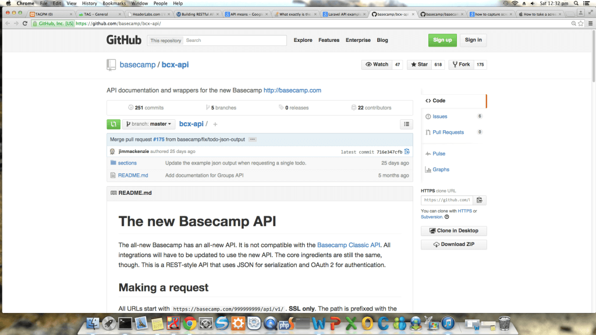Star the bcx-api repository
Screen dimensions: 596x335
[x=419, y=65]
